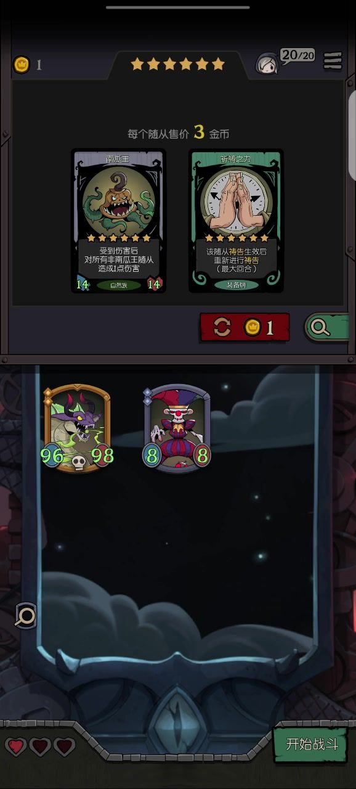This screenshot has height=789, width=356.
Task: Tap the shop panel scrollbar handle
Action: click(352, 134)
